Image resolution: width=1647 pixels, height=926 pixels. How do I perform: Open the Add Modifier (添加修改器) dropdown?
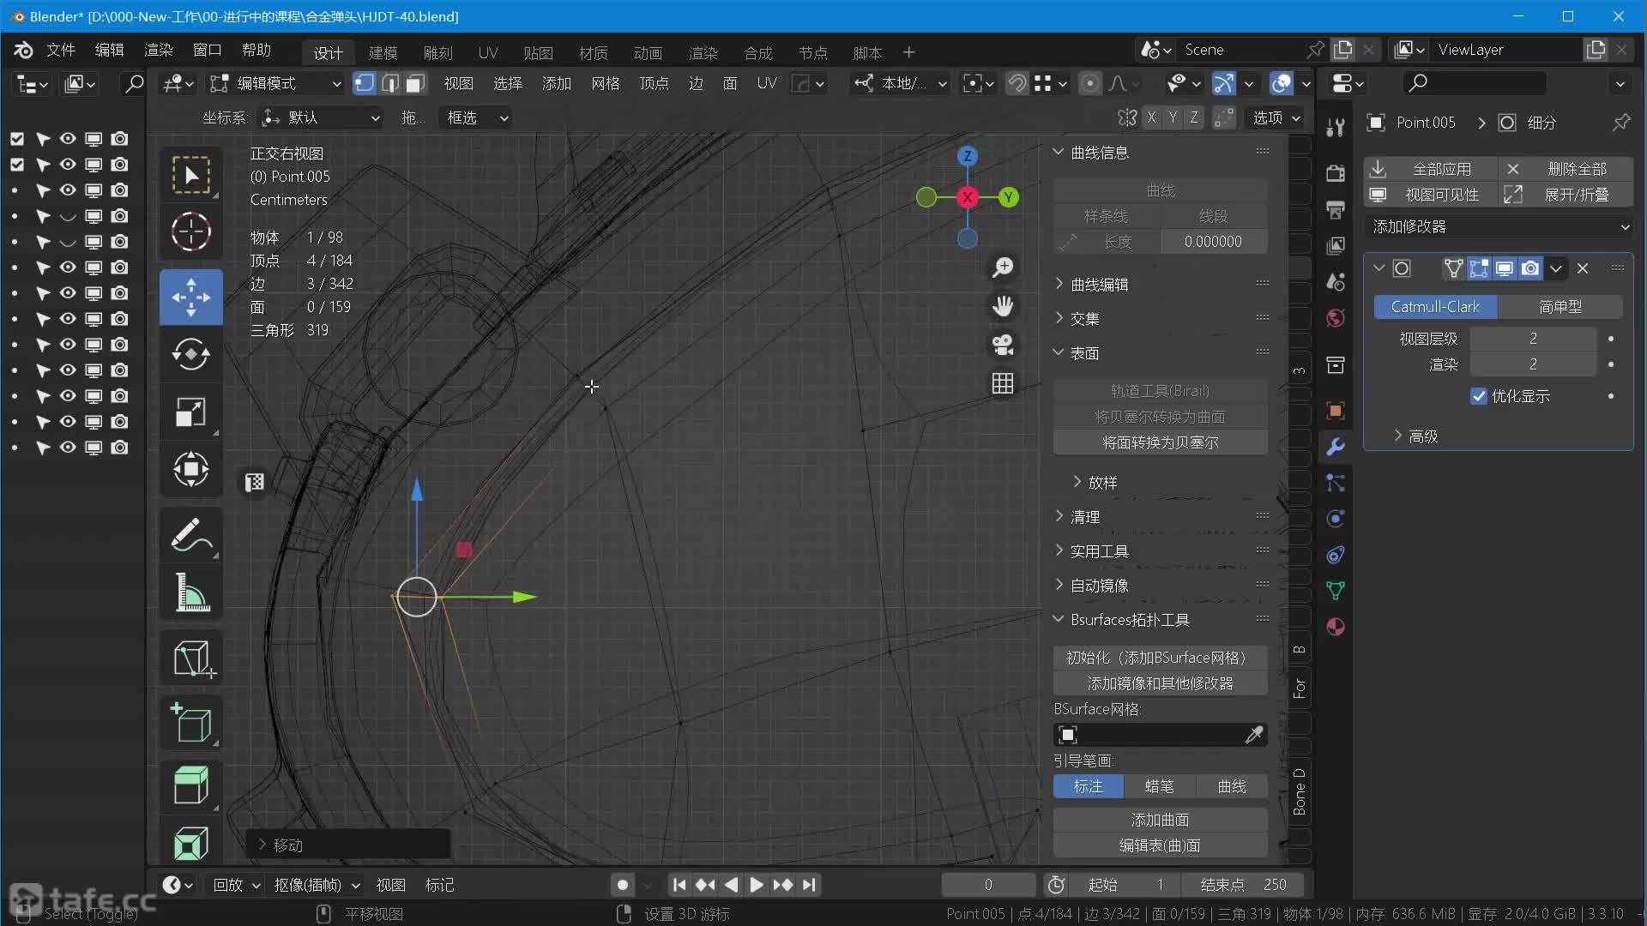click(x=1499, y=226)
